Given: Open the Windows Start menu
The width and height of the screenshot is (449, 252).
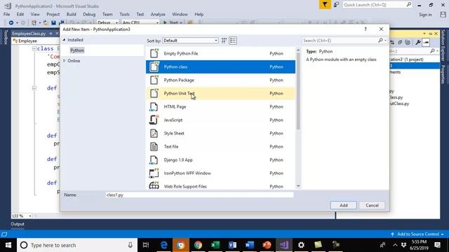Looking at the screenshot, I should click(x=8, y=245).
